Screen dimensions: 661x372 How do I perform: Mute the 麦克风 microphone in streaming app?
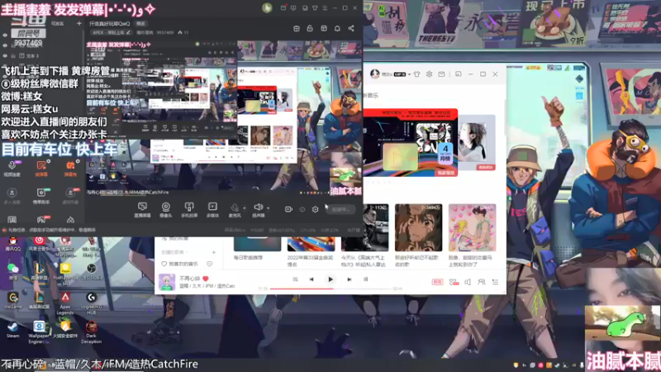click(x=235, y=209)
